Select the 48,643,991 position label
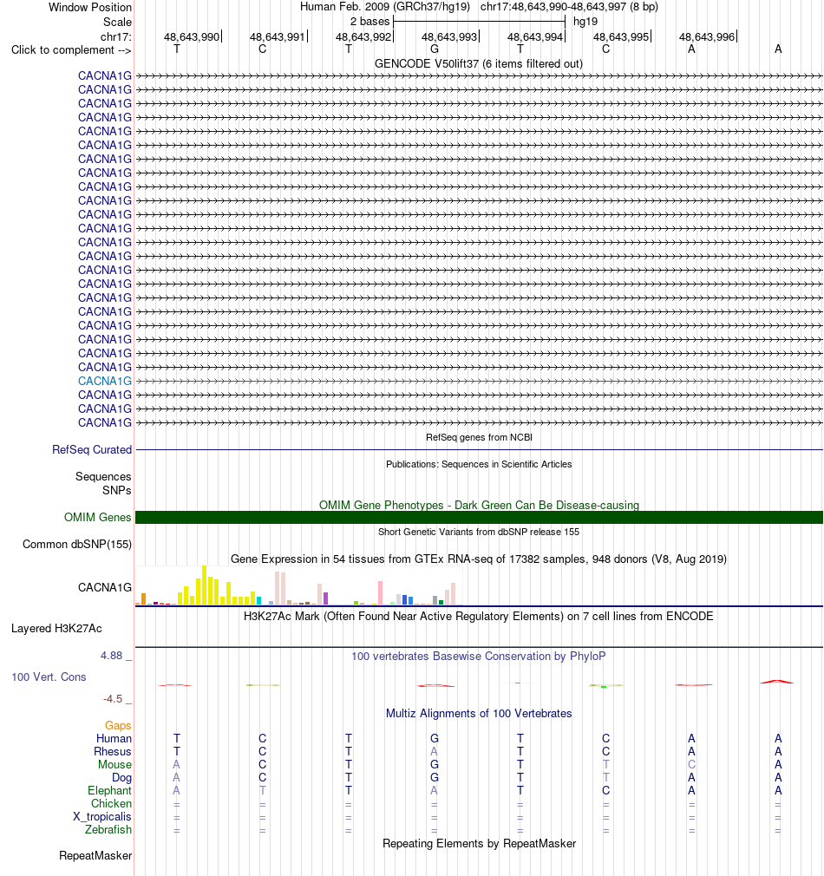 point(278,37)
